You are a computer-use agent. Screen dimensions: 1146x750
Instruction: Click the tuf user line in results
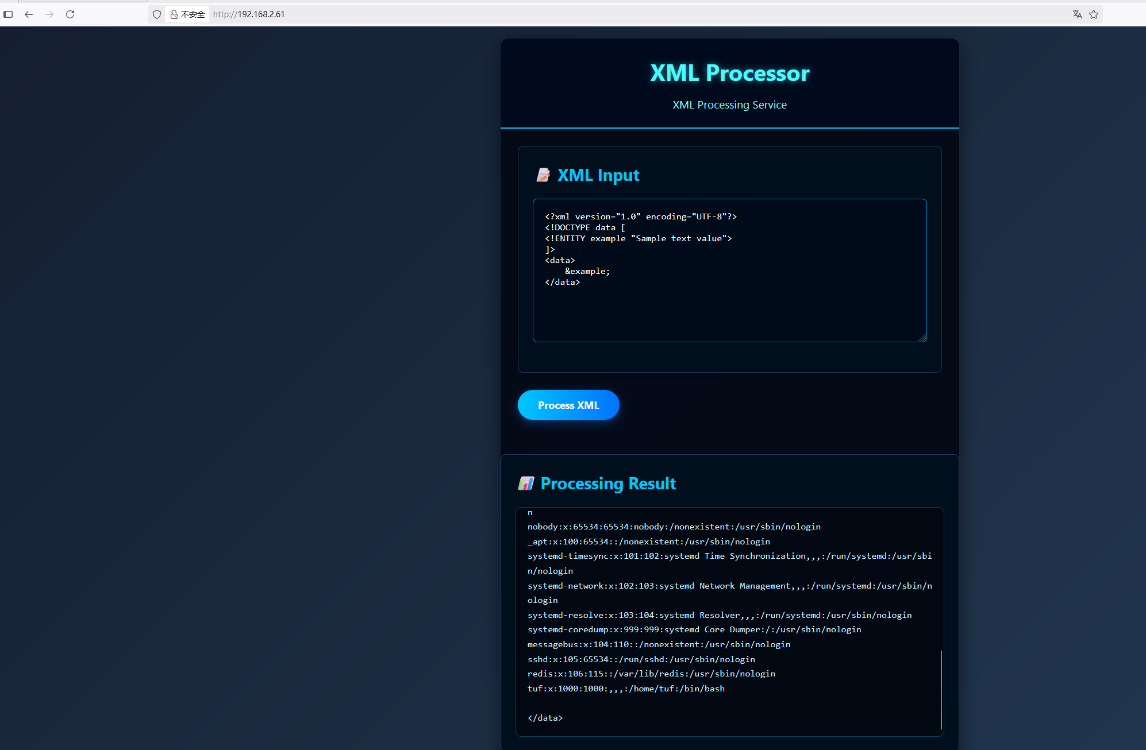pos(625,689)
